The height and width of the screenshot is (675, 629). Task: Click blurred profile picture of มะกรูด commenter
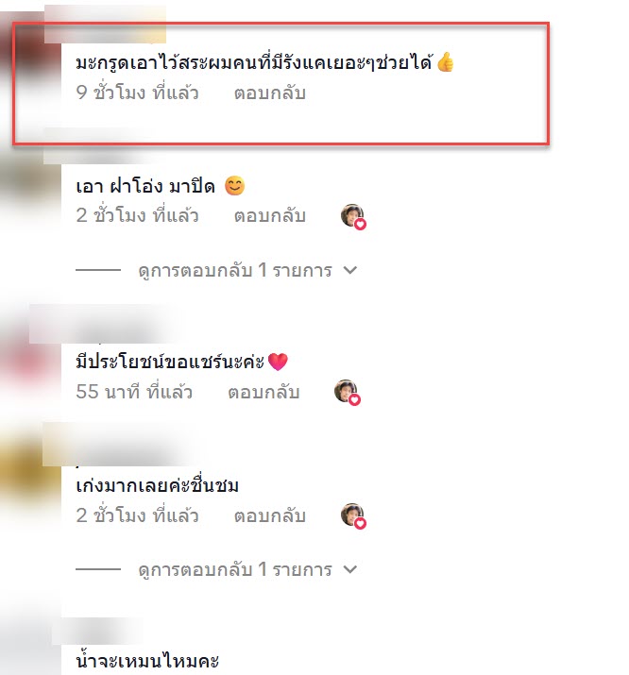click(x=30, y=54)
